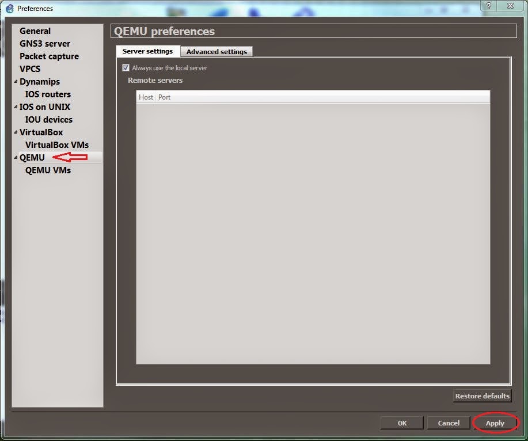Open VirtualBox VMs settings
The height and width of the screenshot is (441, 528).
pos(57,145)
